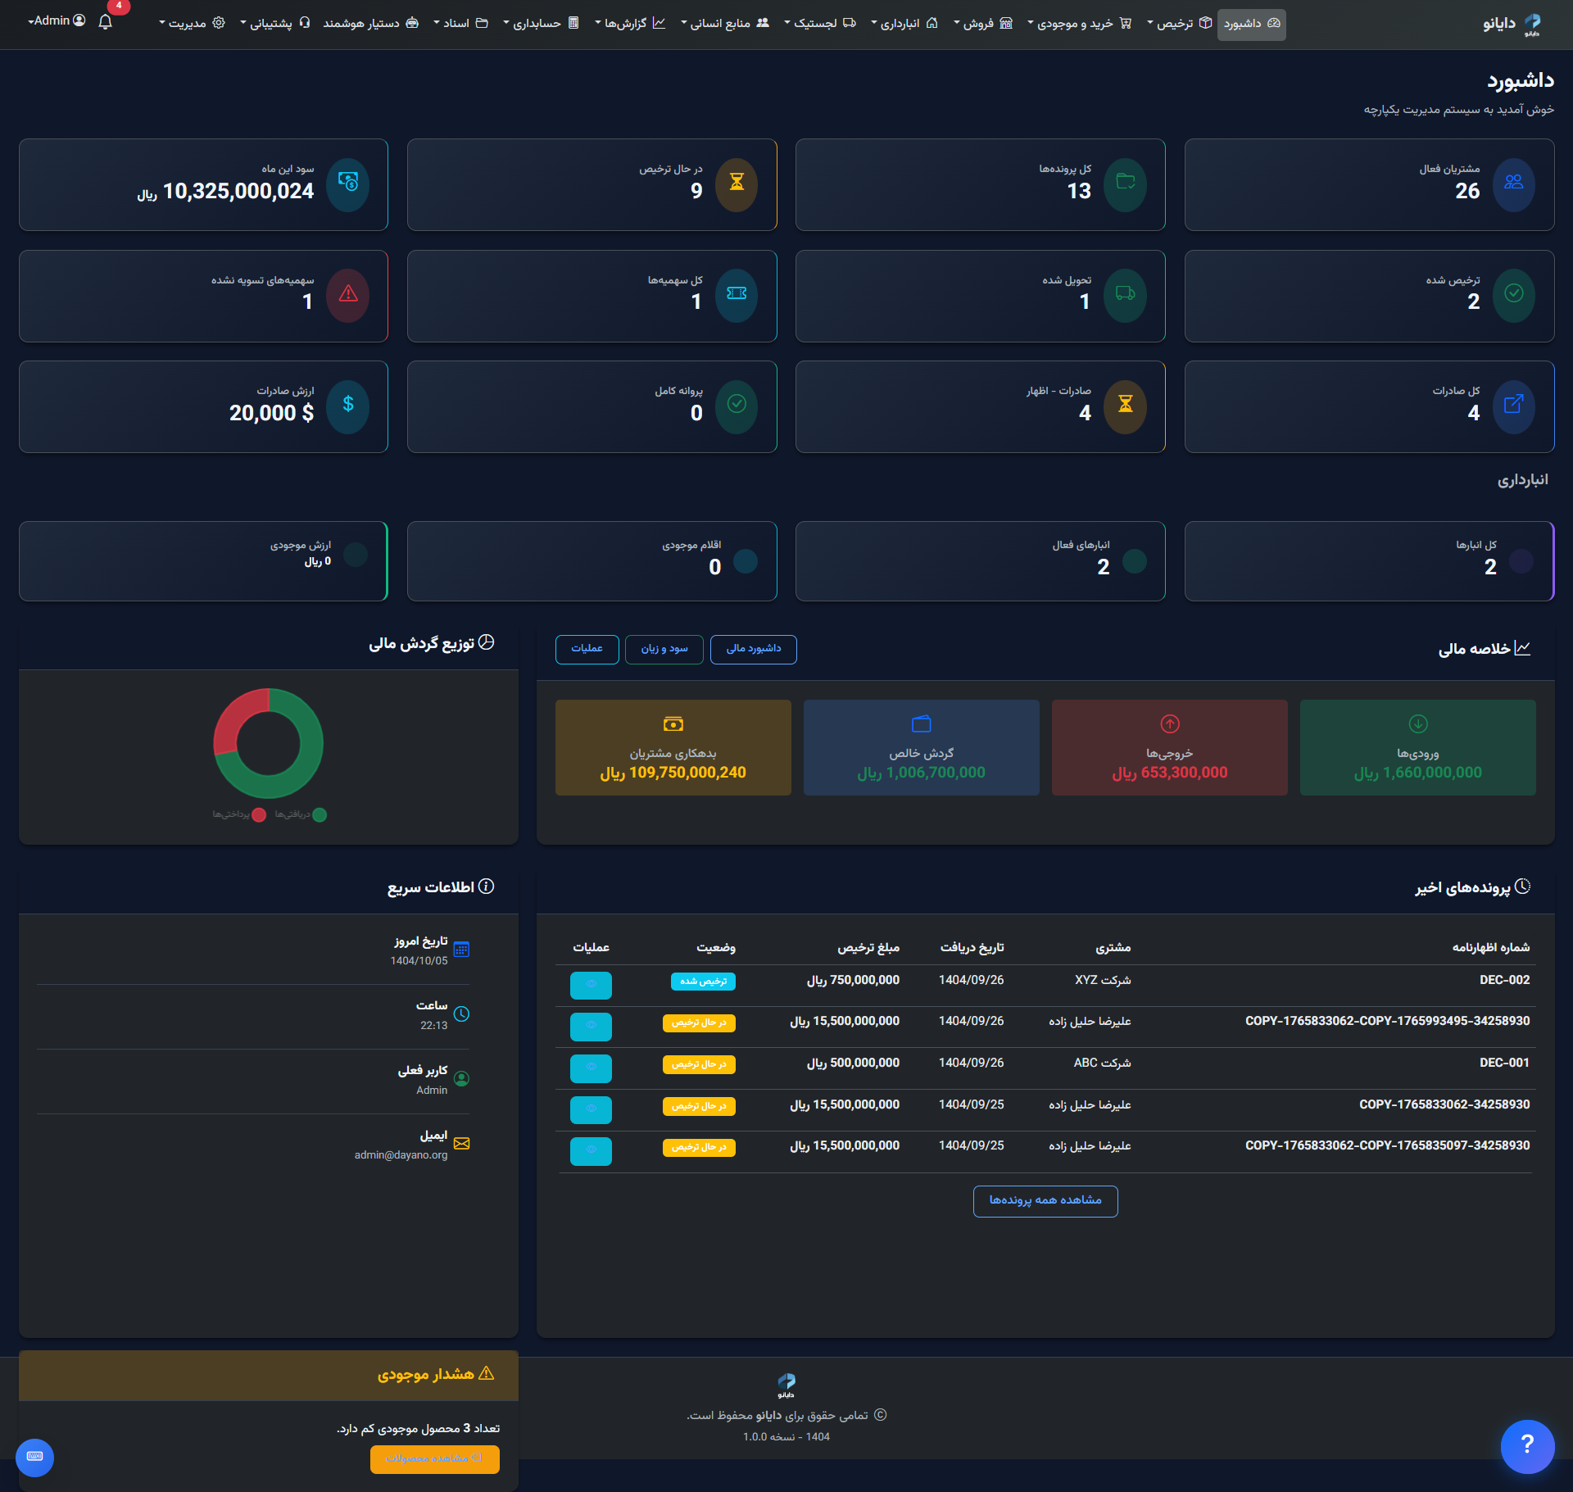
Task: Click the بدهکاری مشتریان summary card
Action: (673, 747)
